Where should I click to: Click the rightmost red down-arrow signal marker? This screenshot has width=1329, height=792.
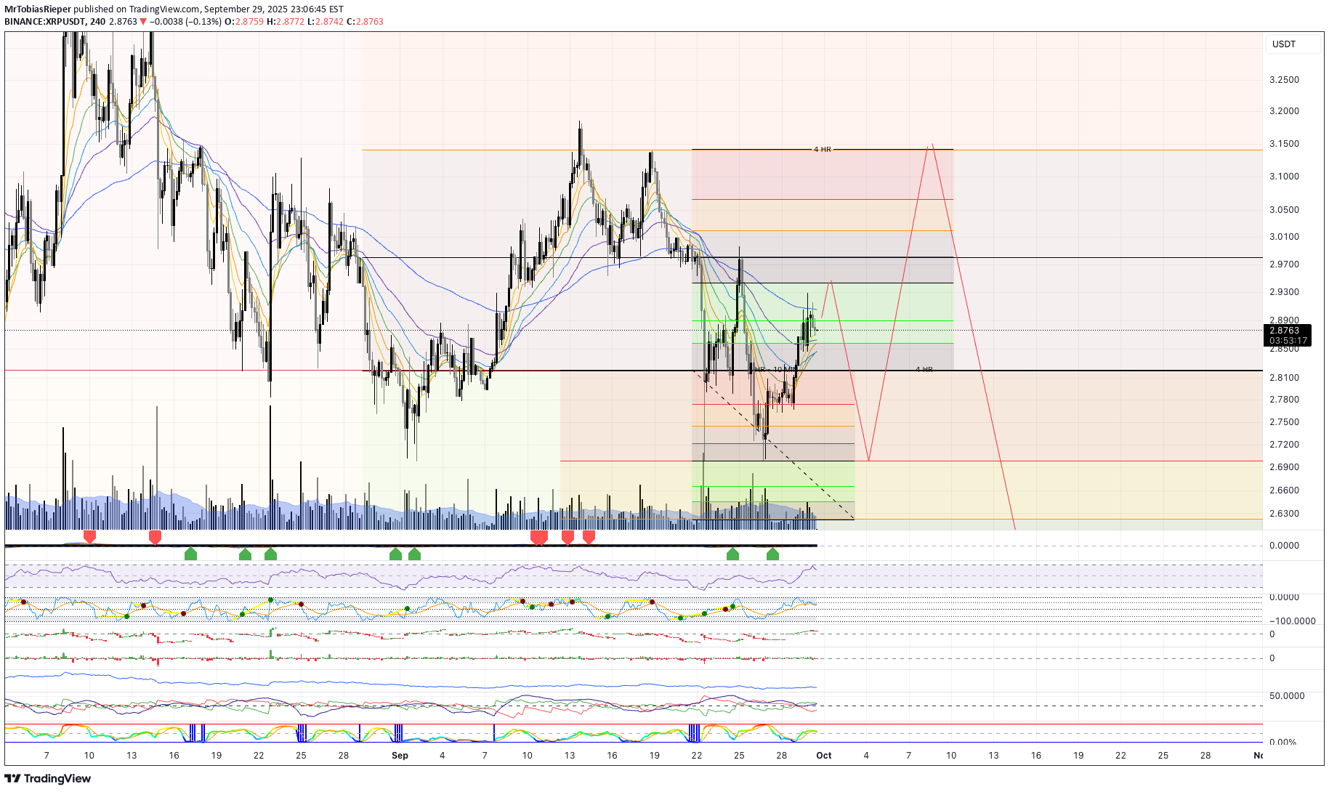point(589,537)
